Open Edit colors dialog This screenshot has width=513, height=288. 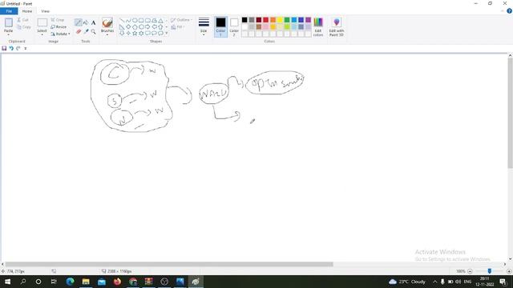[318, 26]
